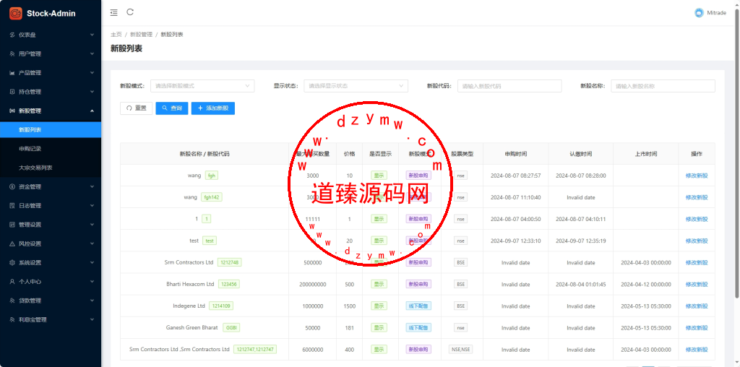The width and height of the screenshot is (740, 367).
Task: Click the 1214109 code tag
Action: [x=221, y=306]
